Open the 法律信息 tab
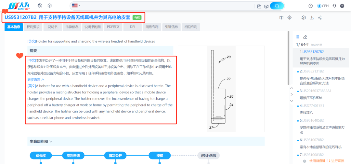 [x=72, y=27]
